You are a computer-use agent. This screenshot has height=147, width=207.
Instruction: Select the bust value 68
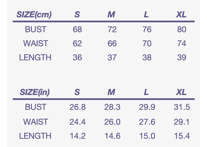click(77, 29)
